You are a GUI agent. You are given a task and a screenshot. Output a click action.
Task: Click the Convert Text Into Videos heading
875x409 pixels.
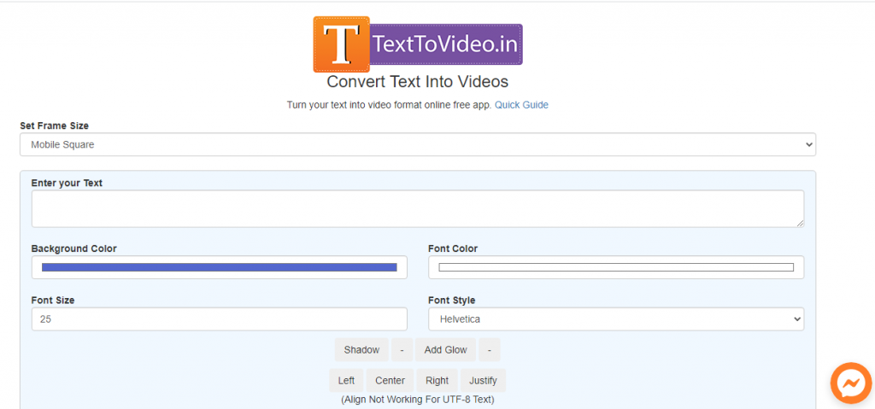pyautogui.click(x=417, y=82)
